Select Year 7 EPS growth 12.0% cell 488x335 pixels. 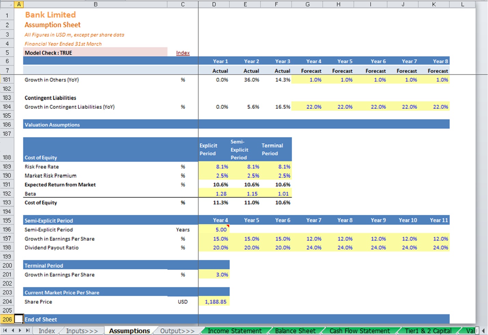[307, 239]
